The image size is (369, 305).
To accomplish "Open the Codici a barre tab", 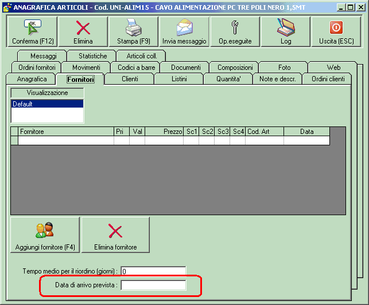I will (136, 68).
